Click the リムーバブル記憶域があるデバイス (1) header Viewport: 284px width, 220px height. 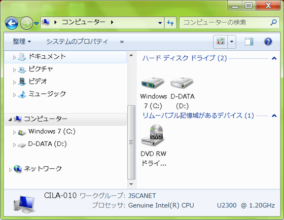[198, 116]
